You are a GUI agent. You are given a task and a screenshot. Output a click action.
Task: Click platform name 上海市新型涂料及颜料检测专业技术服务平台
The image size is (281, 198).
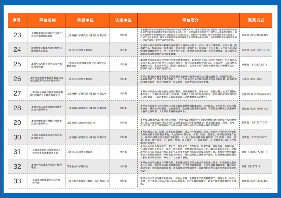tap(46, 122)
